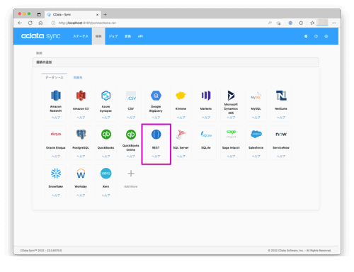Screen dimensions: 354x272
Task: Pick the Workday data source
Action: (81, 174)
